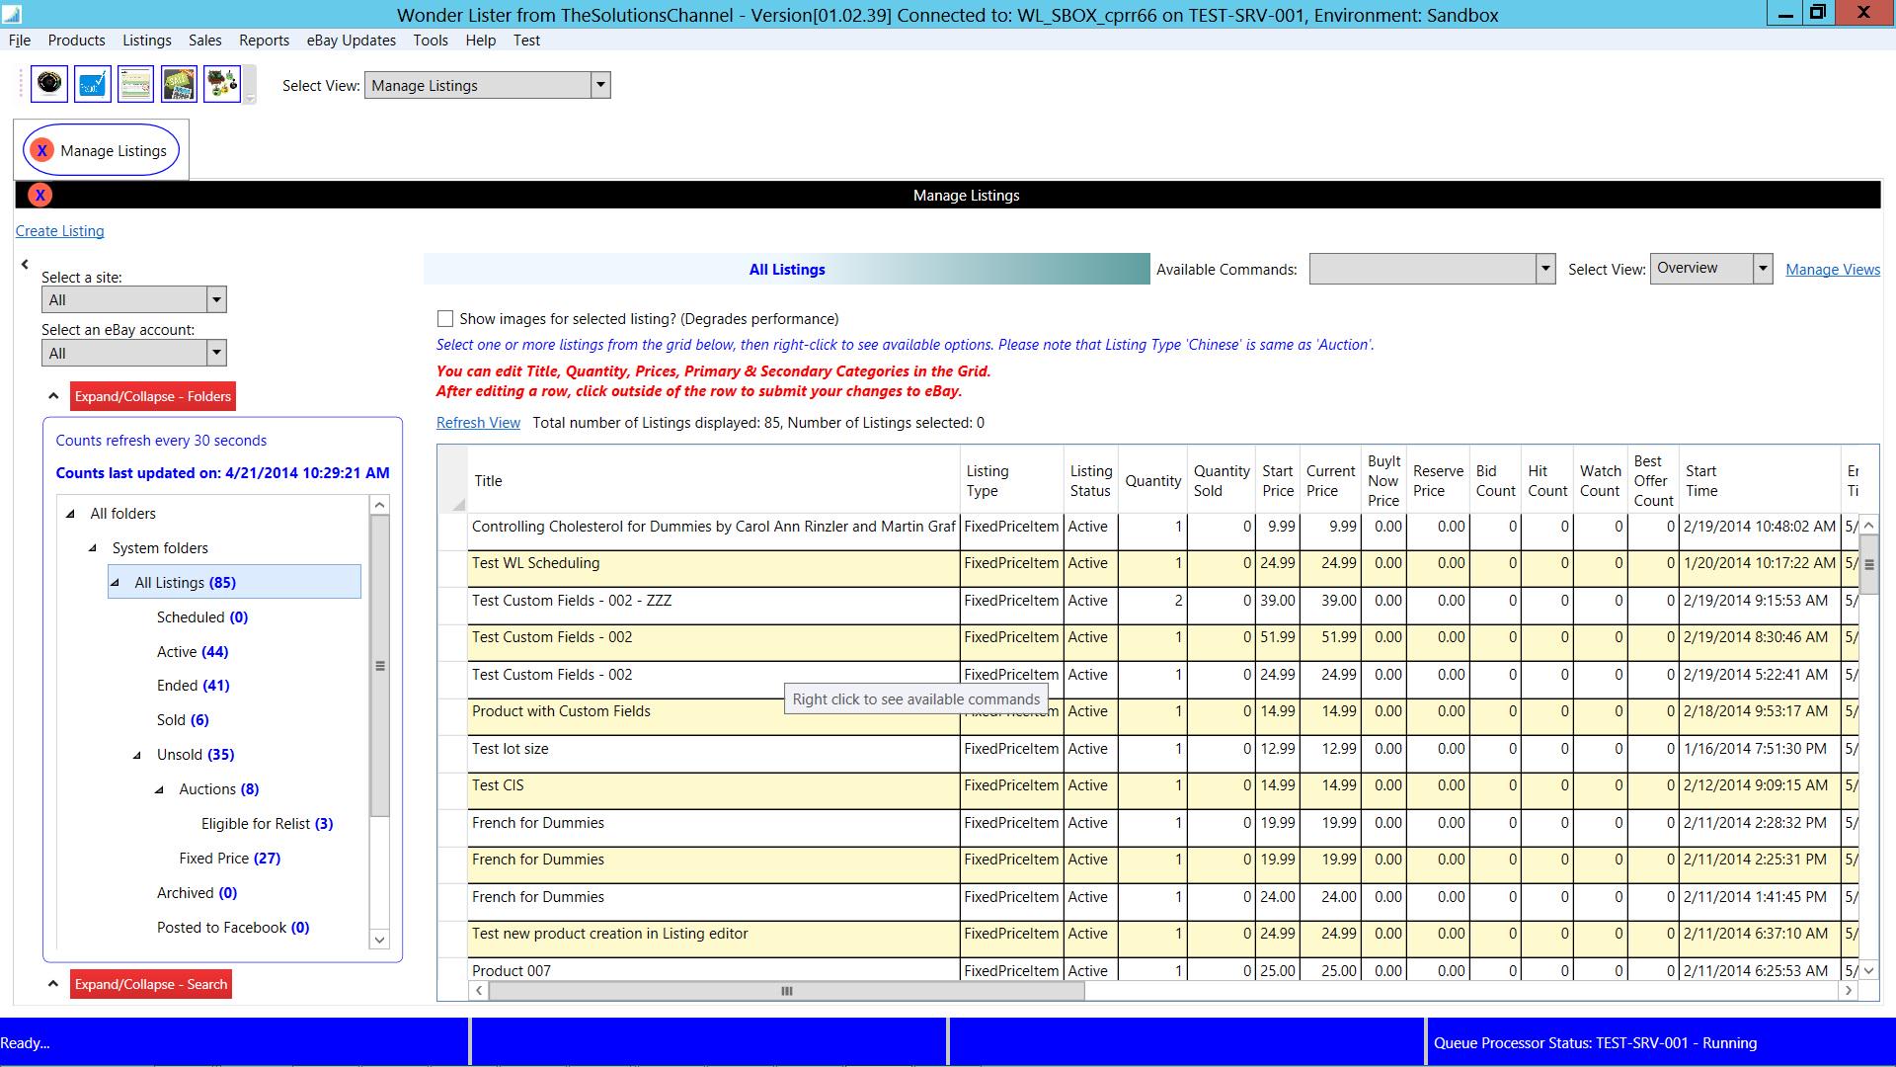Open the Products menu

click(x=76, y=41)
